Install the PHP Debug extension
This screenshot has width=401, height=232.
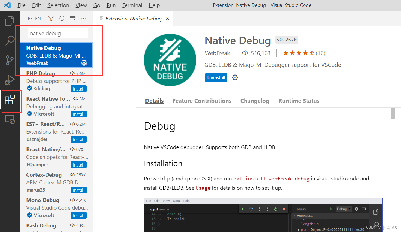tap(78, 89)
